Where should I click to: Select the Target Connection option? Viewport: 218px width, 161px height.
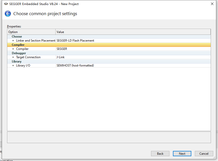(x=28, y=57)
